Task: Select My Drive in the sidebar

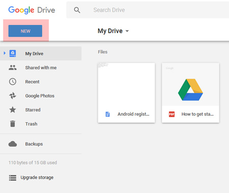Action: click(x=41, y=53)
